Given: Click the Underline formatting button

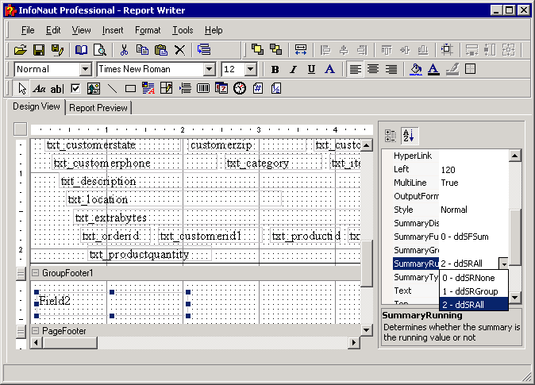Looking at the screenshot, I should pyautogui.click(x=311, y=69).
